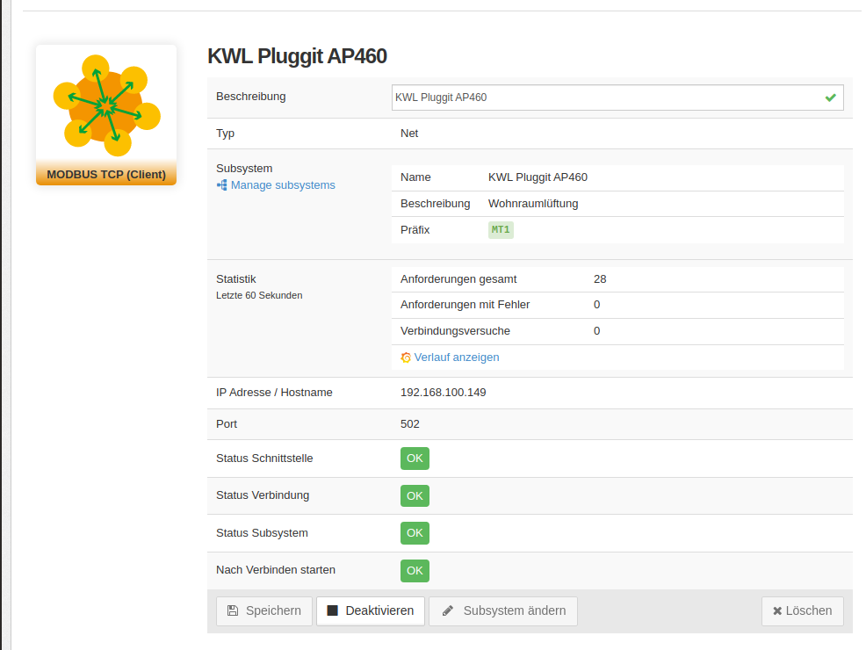This screenshot has width=866, height=650.
Task: Click the MODBUS TCP (Client) caption
Action: pos(106,175)
